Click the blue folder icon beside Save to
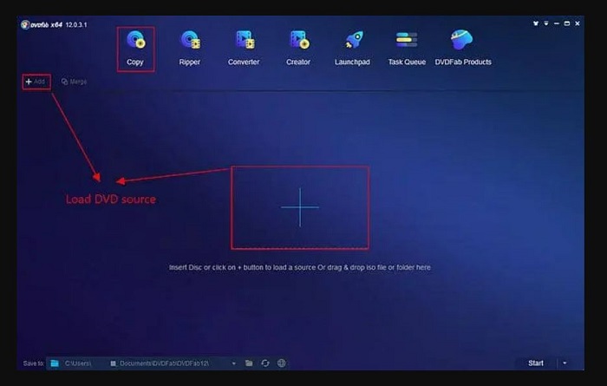 tap(55, 363)
